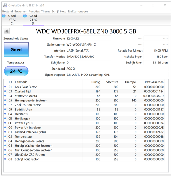Click raw value 000000008187
The image size is (173, 182).
pyautogui.click(x=154, y=110)
